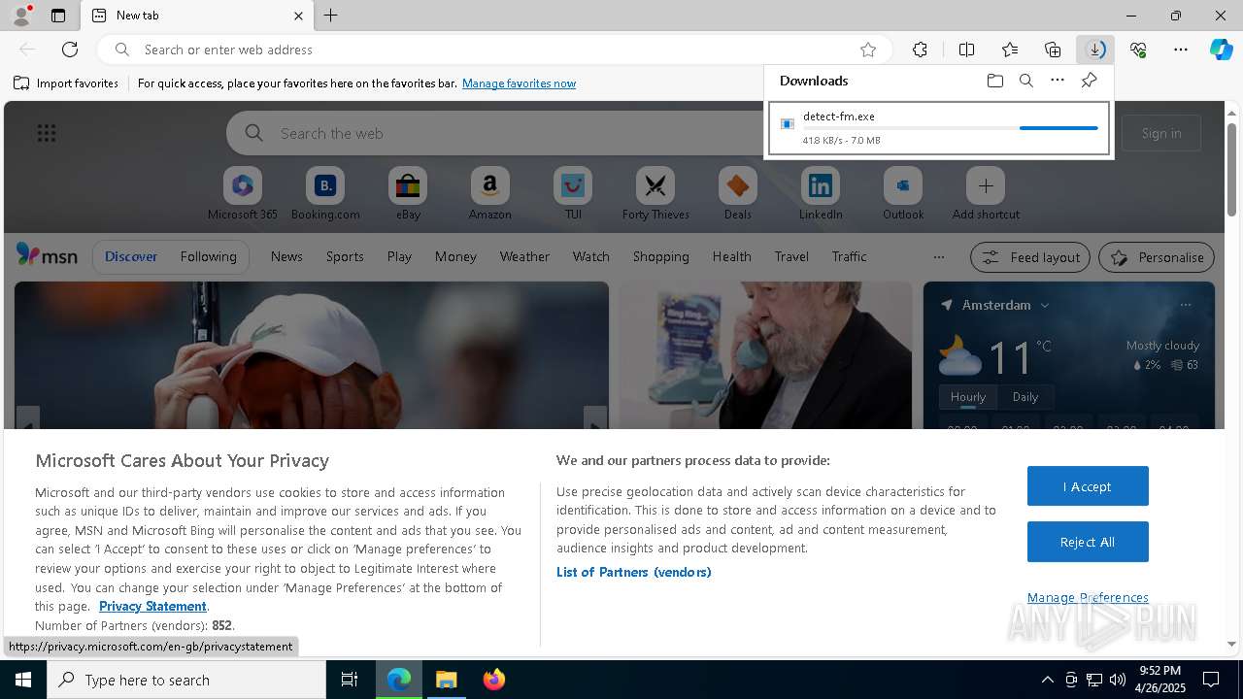Open the Sports menu item

[x=345, y=256]
